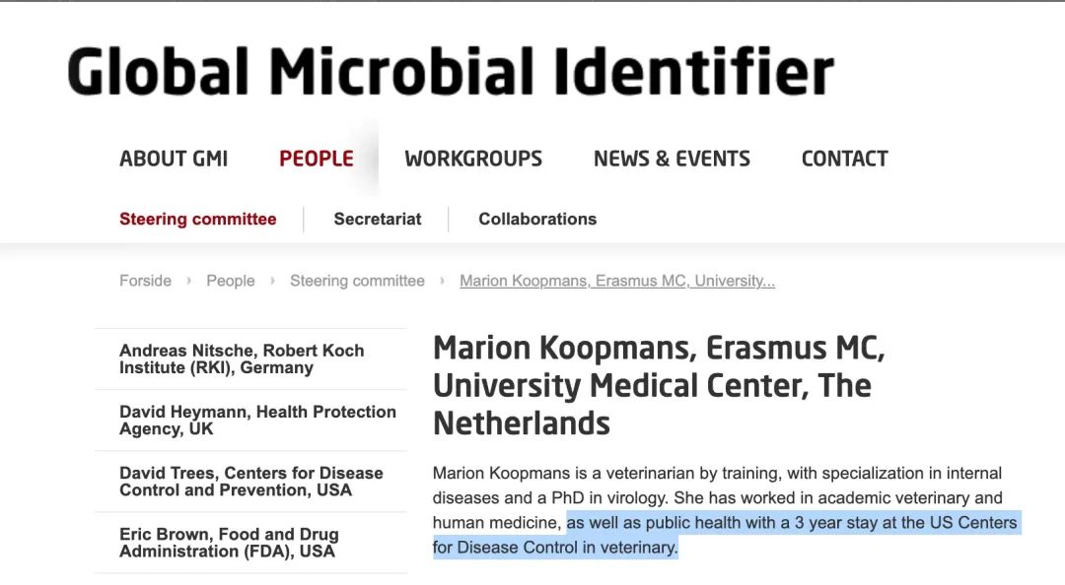Click the Marion Koopmans page heading
Screen dimensions: 1065x585
pyautogui.click(x=659, y=385)
